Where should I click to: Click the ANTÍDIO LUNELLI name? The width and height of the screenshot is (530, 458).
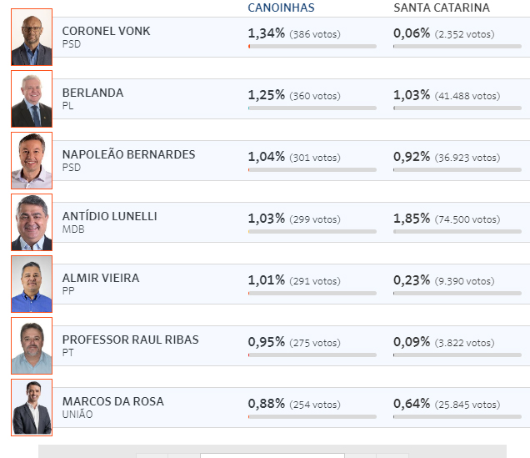tap(109, 216)
